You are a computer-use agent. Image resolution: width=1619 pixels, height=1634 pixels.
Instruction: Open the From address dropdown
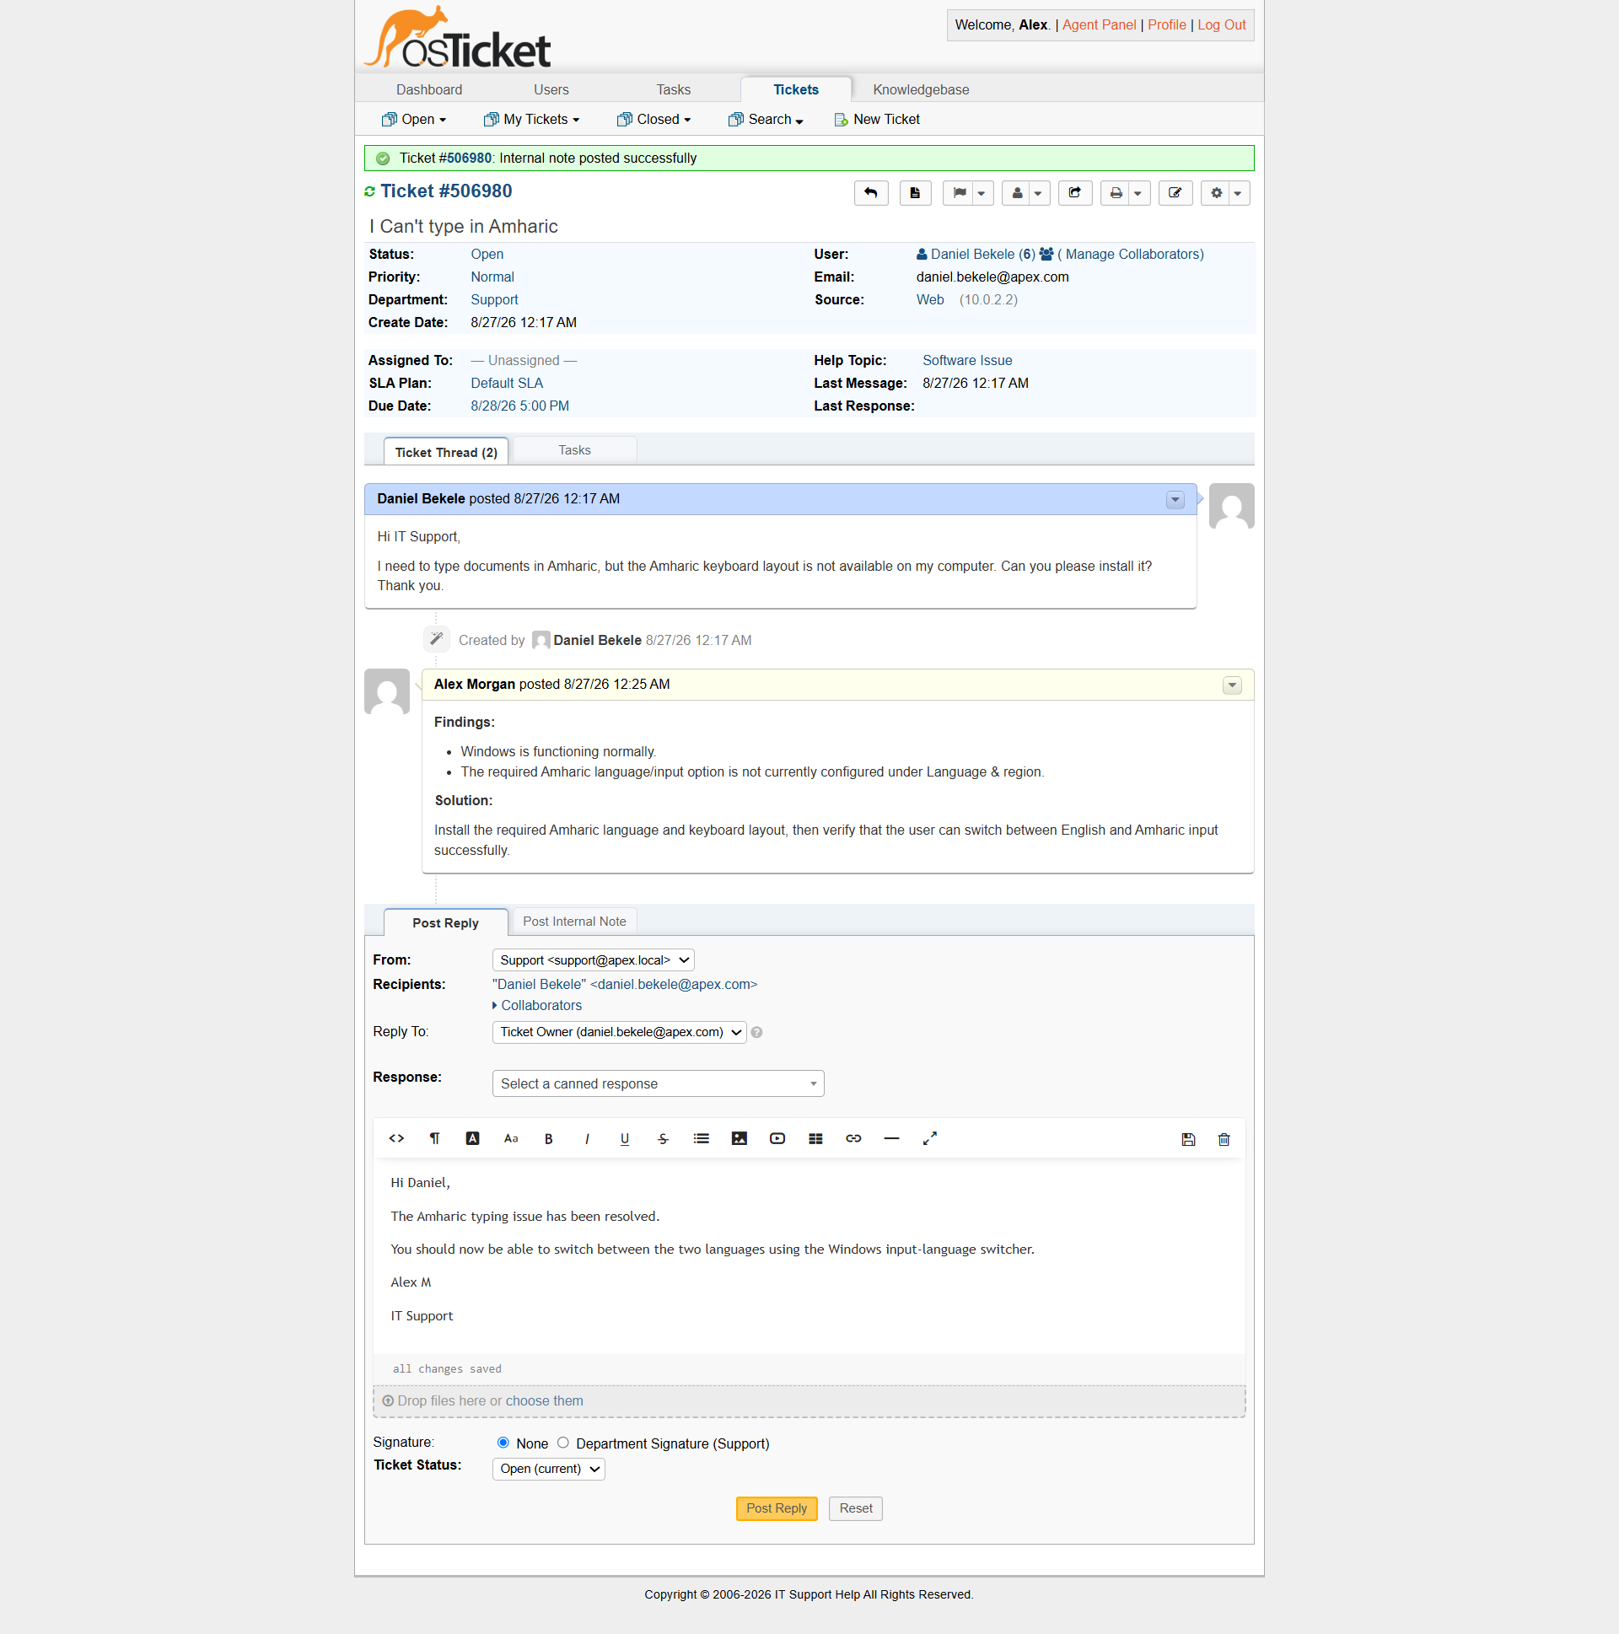(593, 960)
